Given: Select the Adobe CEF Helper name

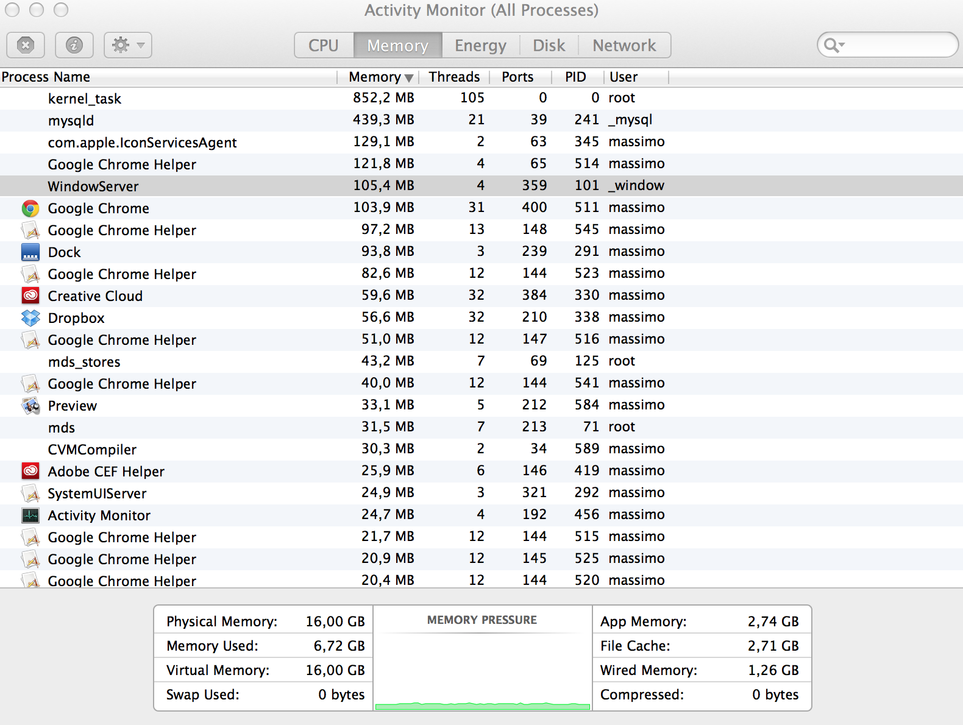Looking at the screenshot, I should 106,472.
